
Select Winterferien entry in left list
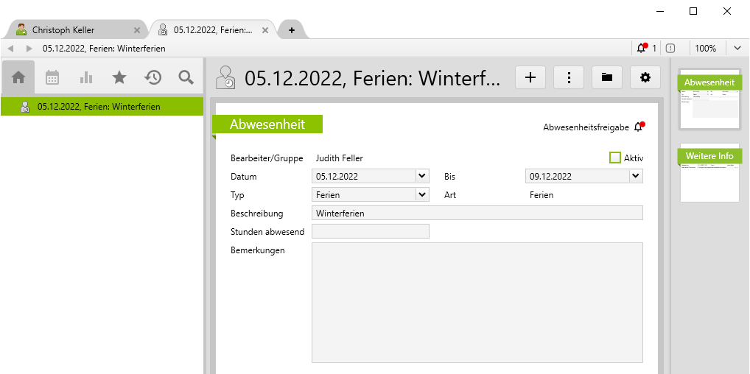tap(99, 107)
